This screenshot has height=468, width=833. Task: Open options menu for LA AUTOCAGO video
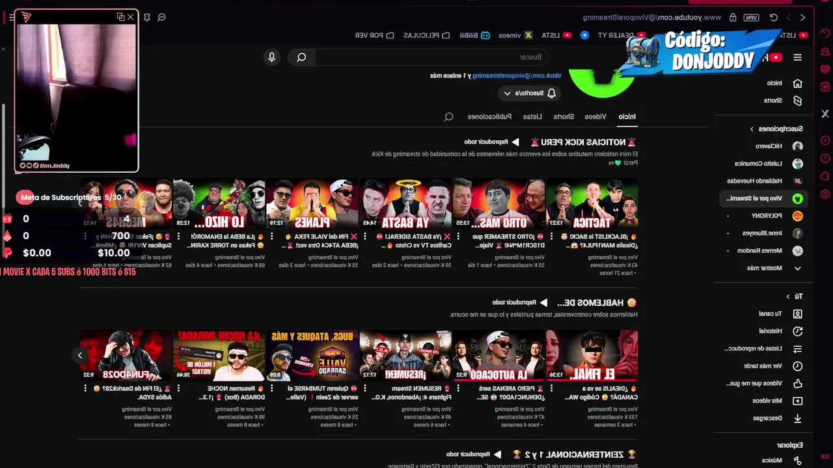pyautogui.click(x=457, y=388)
